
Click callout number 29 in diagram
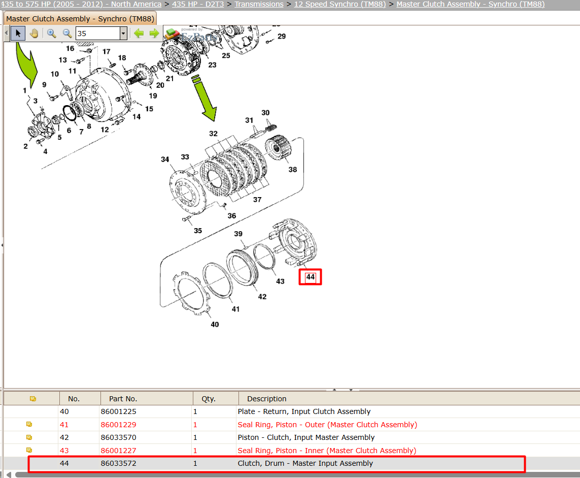[x=282, y=36]
